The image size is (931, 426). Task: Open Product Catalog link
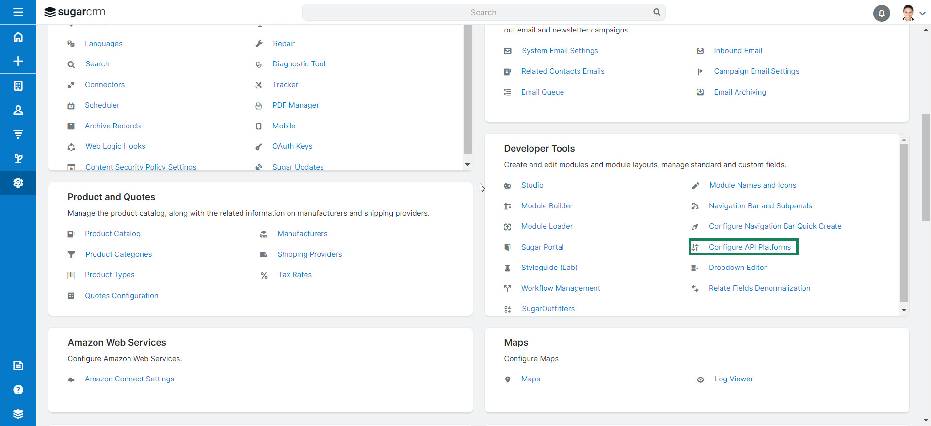pos(112,234)
